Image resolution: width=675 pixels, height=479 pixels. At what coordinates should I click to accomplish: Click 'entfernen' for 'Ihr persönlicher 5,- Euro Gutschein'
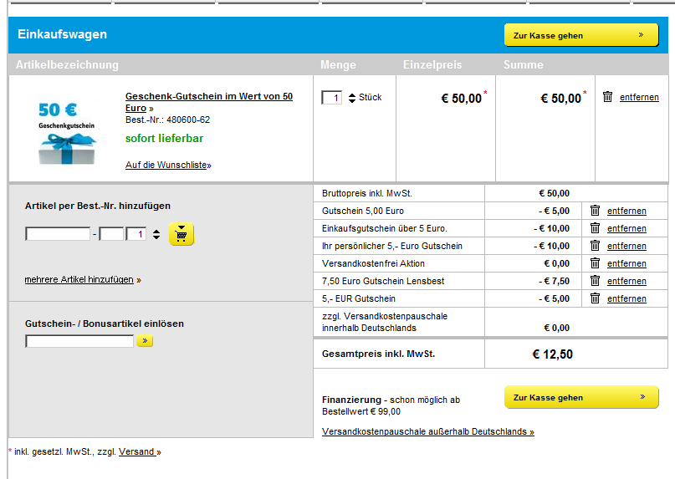pos(626,246)
